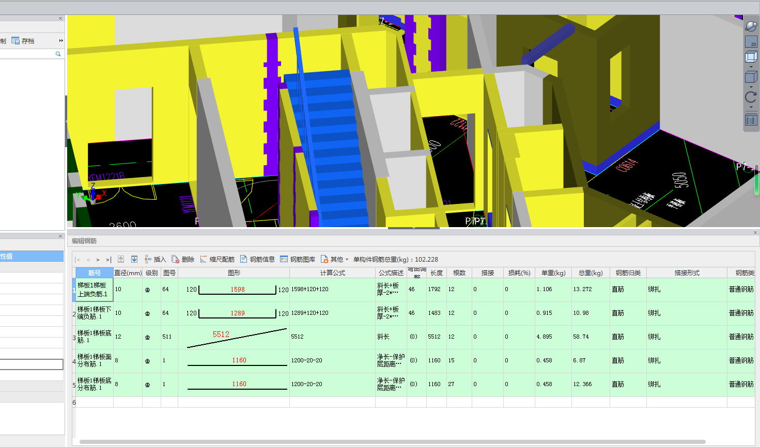Click the 级别 column header
760x447 pixels.
[x=152, y=273]
